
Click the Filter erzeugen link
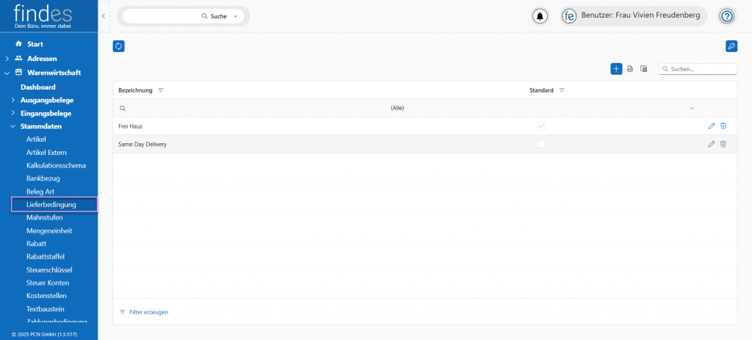pos(148,312)
